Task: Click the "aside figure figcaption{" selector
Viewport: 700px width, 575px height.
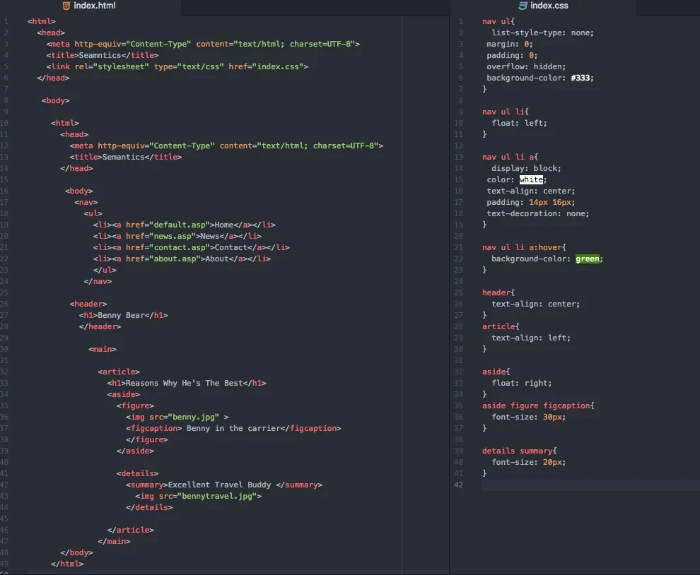Action: 538,405
